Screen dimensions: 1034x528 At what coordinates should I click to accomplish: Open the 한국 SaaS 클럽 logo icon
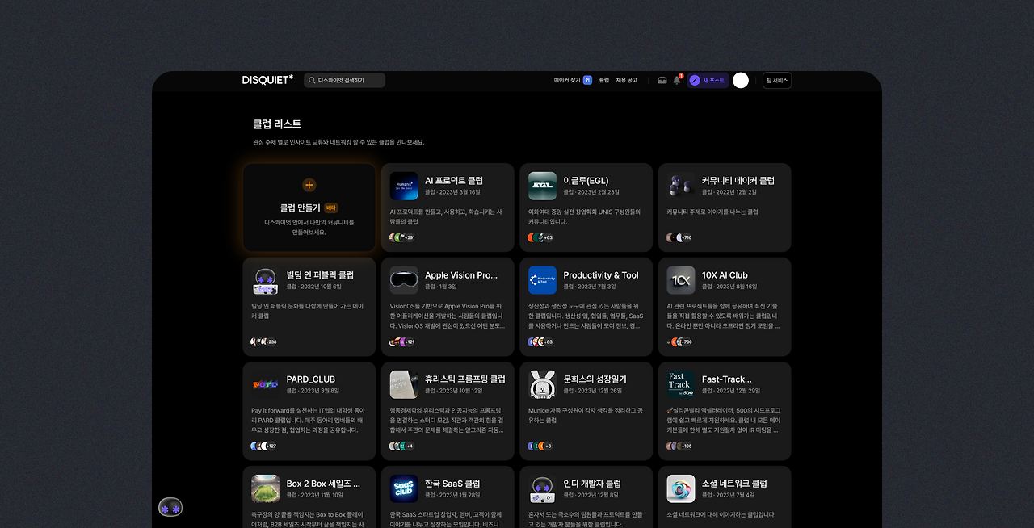coord(404,488)
